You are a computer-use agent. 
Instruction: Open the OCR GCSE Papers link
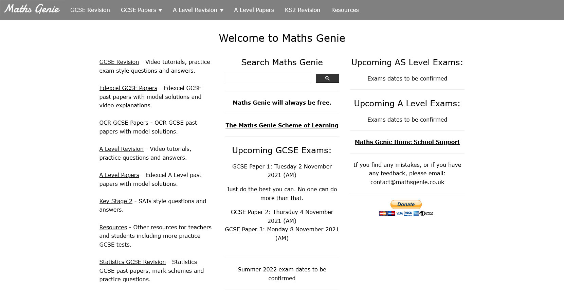(124, 123)
